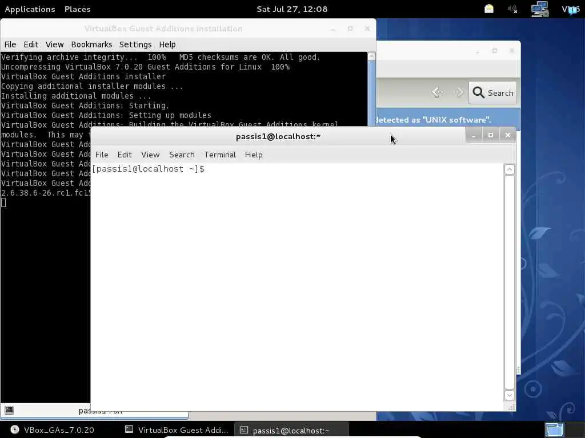Click the clock showing Sat Jul 27, 12:08

point(292,9)
